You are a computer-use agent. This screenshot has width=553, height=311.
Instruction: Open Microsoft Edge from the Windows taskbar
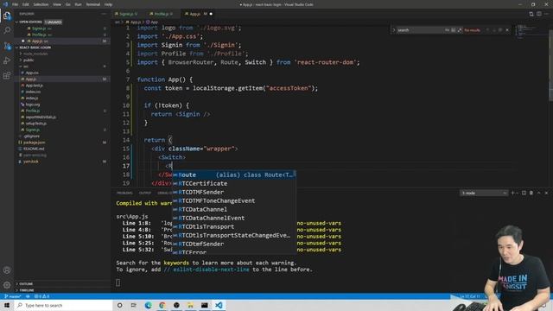click(148, 305)
